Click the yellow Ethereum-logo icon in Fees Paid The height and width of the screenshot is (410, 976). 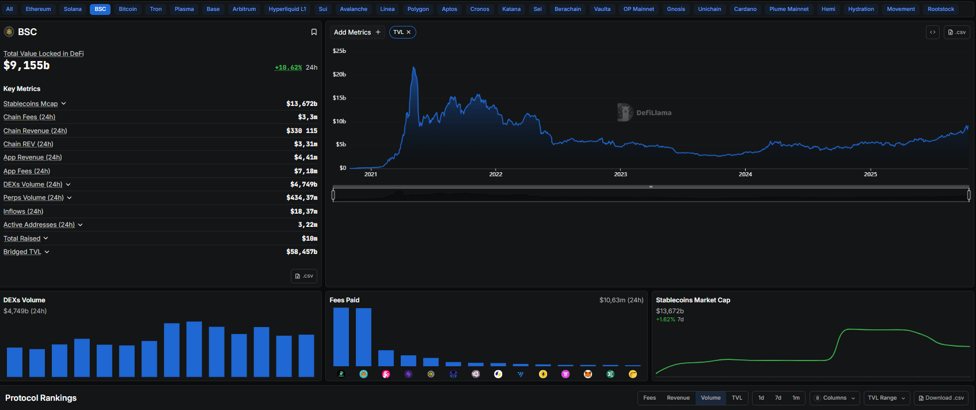(x=543, y=374)
